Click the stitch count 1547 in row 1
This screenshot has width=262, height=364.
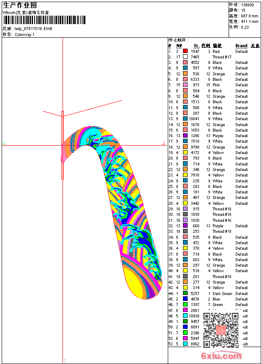tap(195, 51)
